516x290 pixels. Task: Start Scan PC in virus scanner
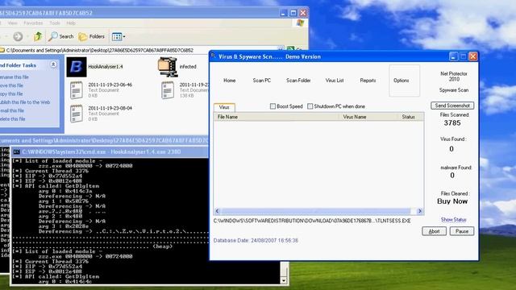pos(261,81)
